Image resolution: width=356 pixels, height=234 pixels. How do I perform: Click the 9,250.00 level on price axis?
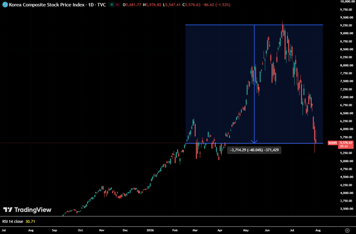pyautogui.click(x=346, y=25)
